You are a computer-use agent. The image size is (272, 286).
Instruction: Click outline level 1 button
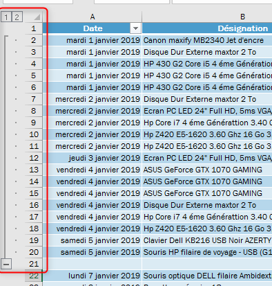[6, 17]
